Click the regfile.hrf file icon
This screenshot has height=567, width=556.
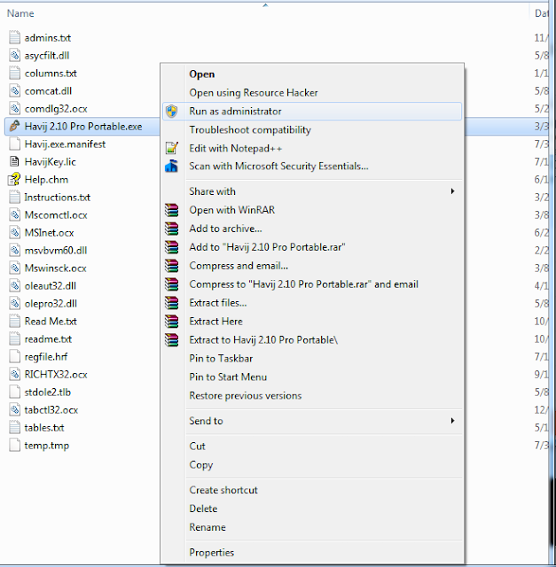14,356
